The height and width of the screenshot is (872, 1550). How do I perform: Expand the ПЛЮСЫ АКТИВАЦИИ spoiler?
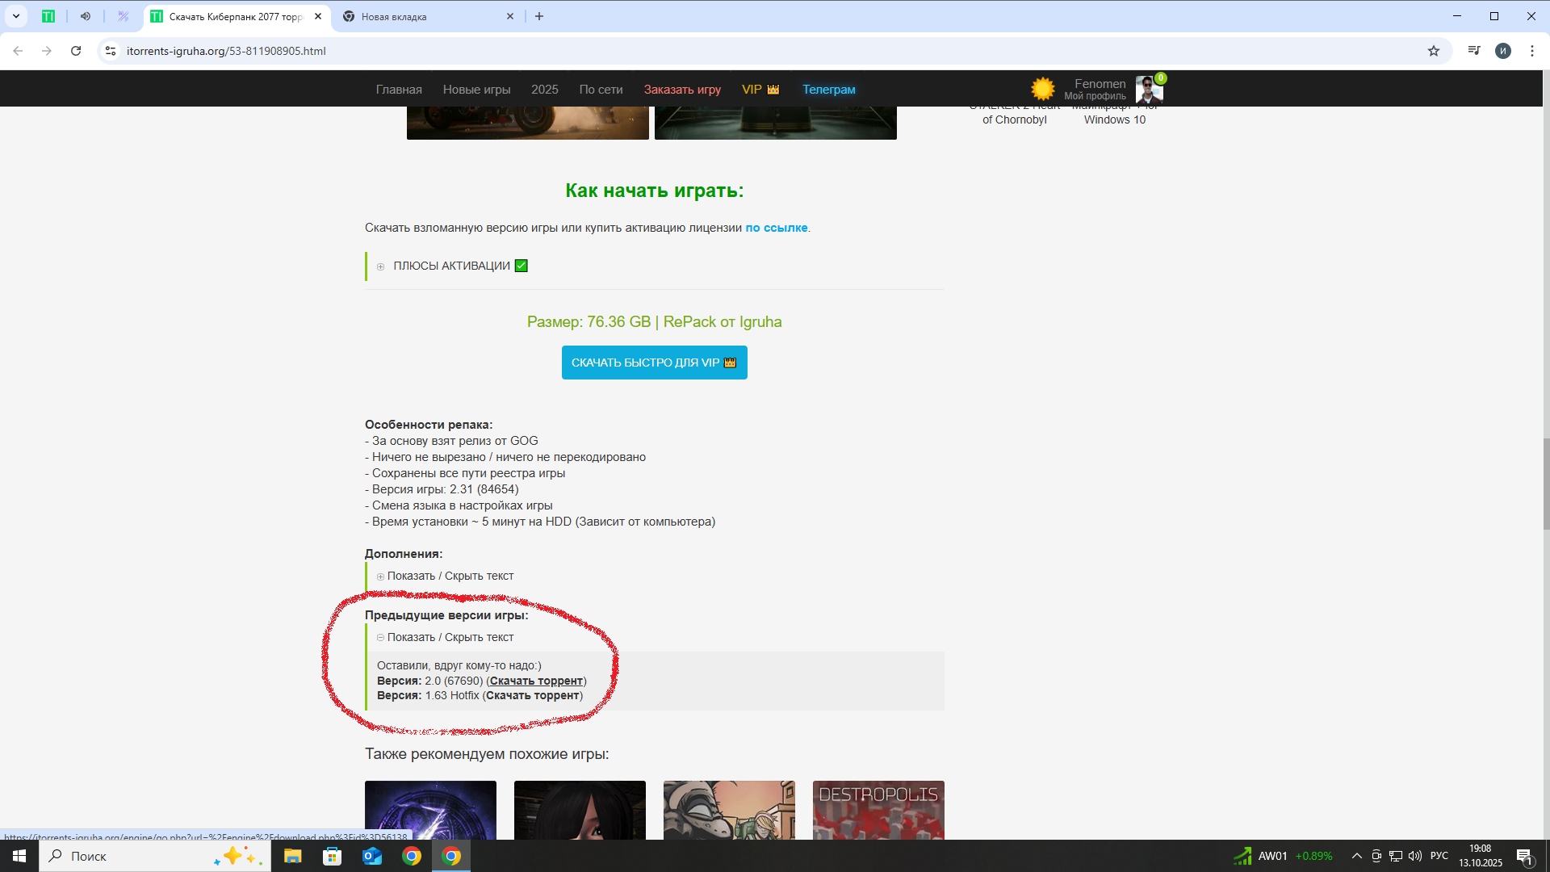pos(450,266)
